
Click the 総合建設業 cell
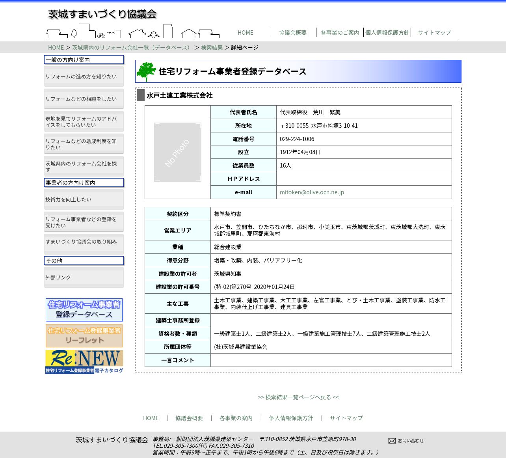click(331, 247)
